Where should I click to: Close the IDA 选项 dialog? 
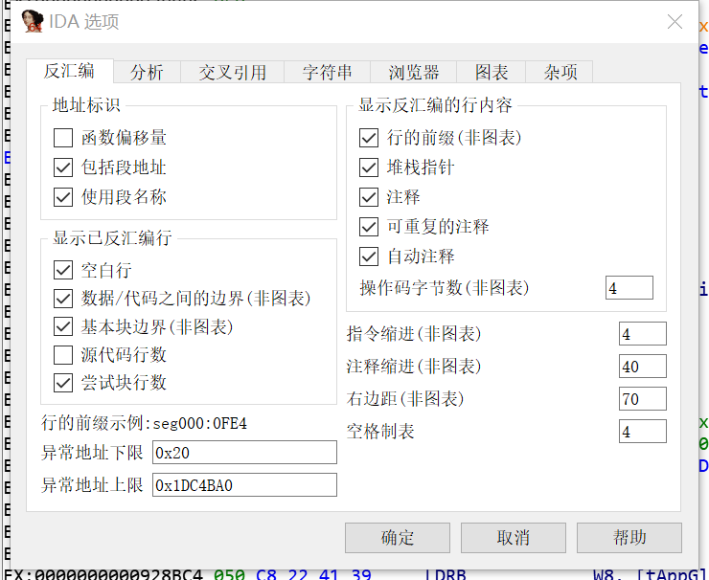pyautogui.click(x=675, y=21)
